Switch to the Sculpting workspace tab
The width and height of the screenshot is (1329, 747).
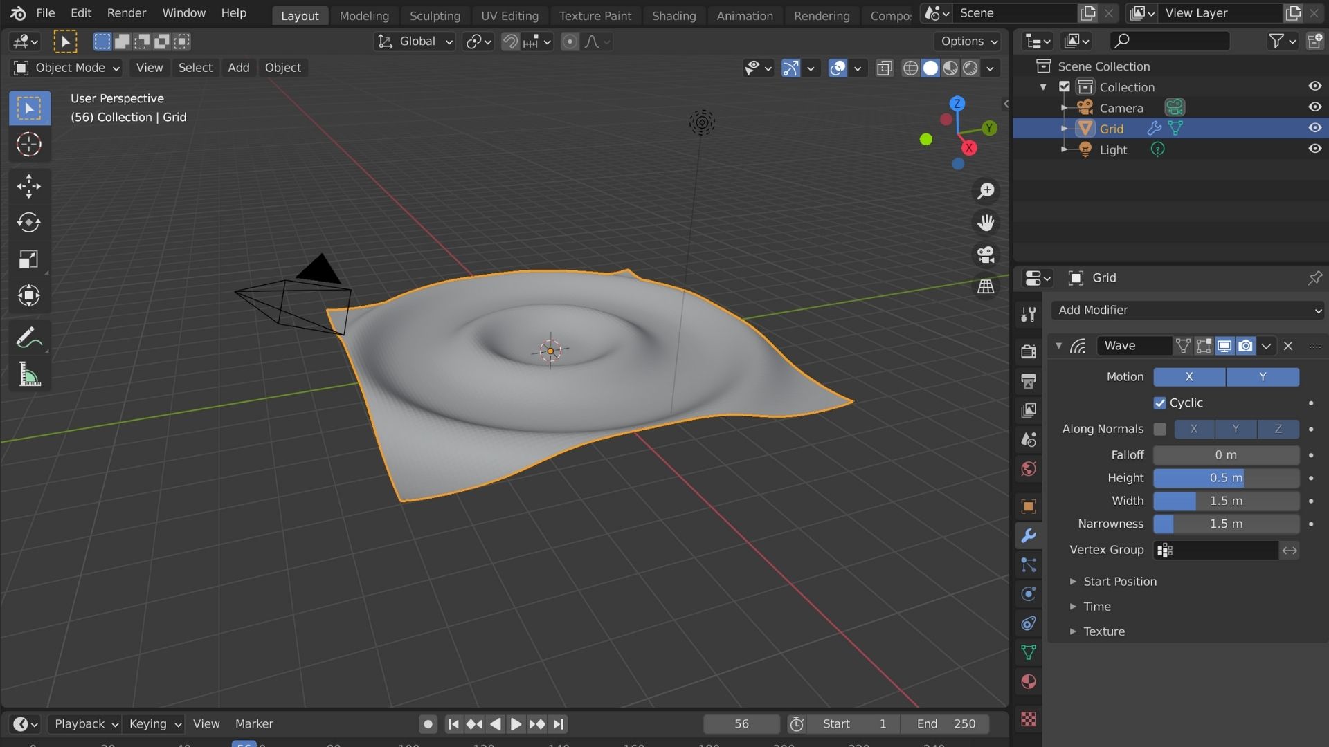(x=434, y=15)
